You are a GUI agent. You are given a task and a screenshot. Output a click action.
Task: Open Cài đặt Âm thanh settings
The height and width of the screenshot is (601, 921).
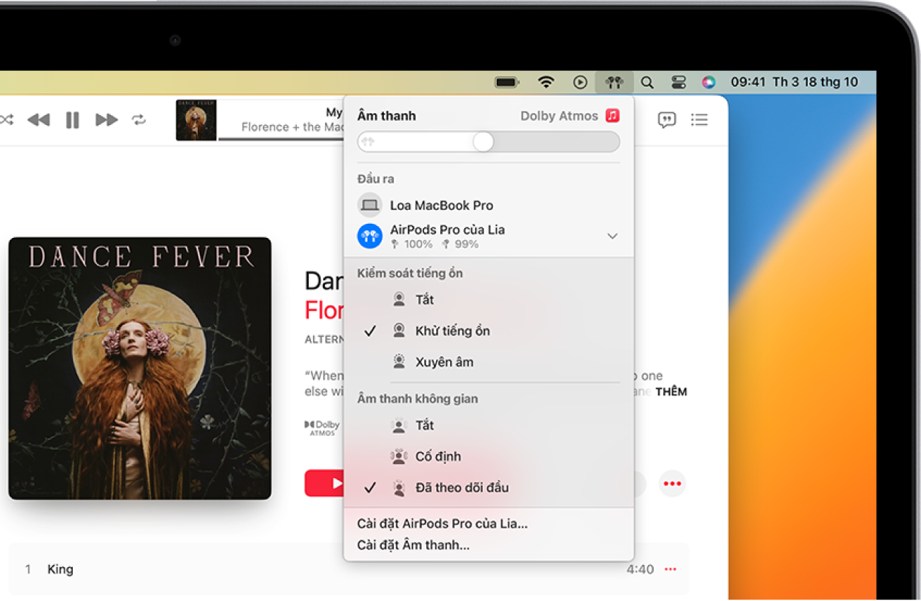click(x=413, y=545)
